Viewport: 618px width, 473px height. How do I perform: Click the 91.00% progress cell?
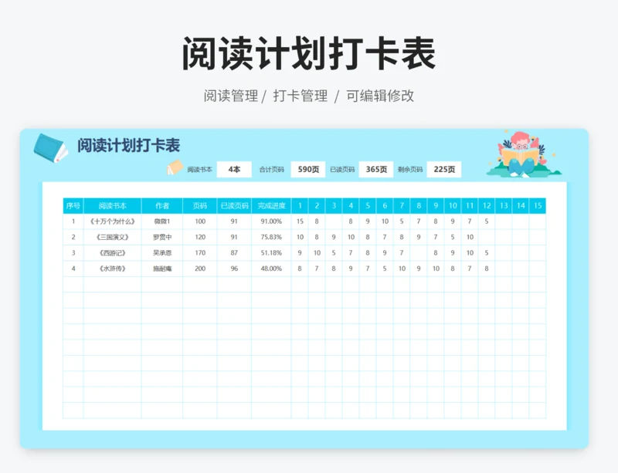pos(271,221)
